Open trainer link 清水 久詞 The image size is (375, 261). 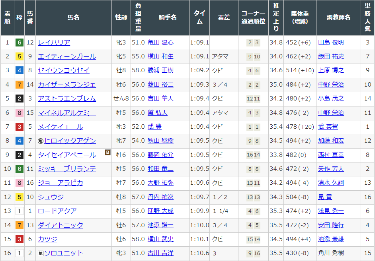[x=331, y=183]
